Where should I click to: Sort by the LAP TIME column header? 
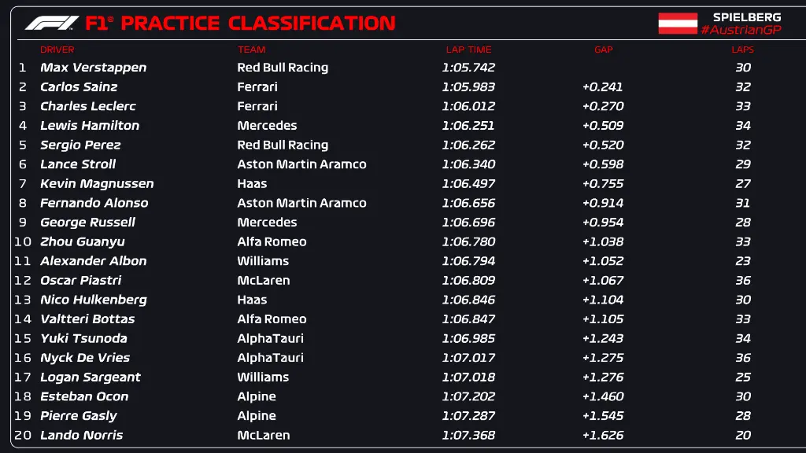click(x=468, y=50)
